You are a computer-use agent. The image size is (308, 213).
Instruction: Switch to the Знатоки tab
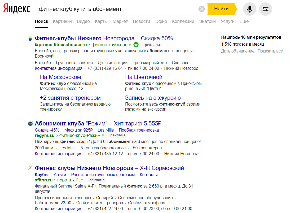point(208,21)
